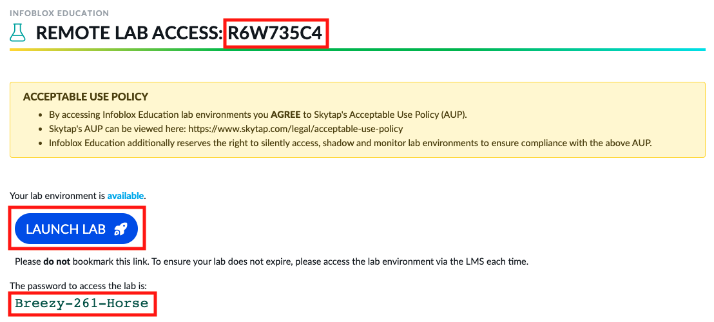The image size is (714, 322).
Task: Click "The password to access the lab is" line
Action: [x=79, y=286]
